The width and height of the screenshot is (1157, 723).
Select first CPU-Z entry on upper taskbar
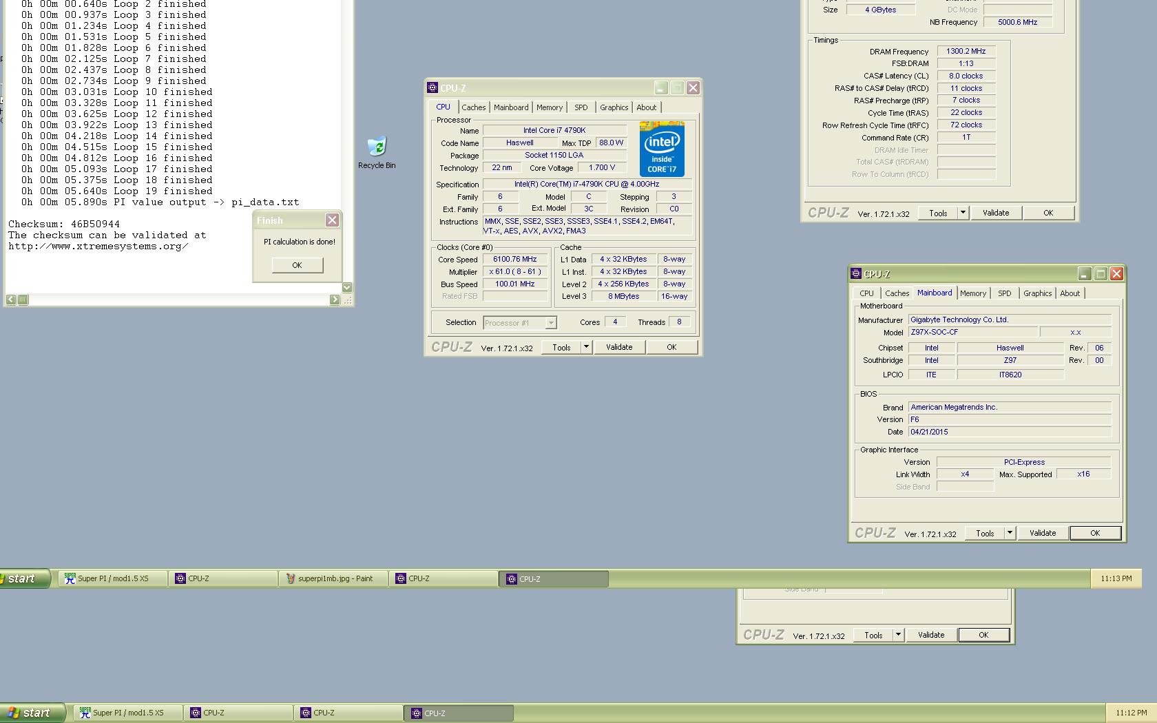pos(224,578)
